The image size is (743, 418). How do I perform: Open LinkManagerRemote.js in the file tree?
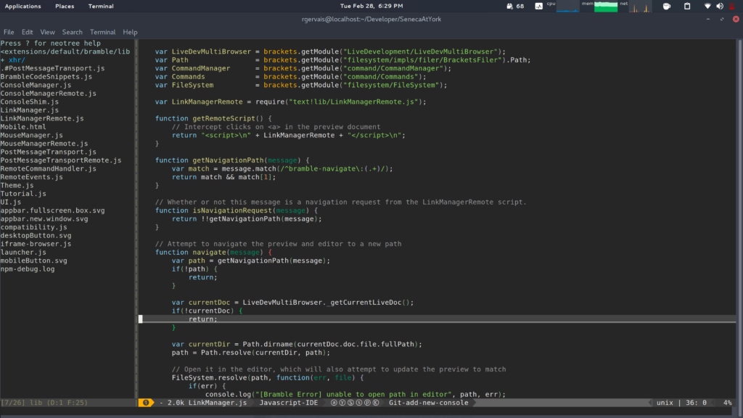(x=42, y=118)
